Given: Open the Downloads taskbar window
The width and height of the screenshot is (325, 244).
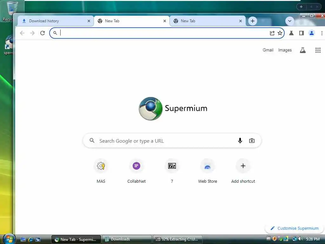Looking at the screenshot, I should tap(127, 239).
